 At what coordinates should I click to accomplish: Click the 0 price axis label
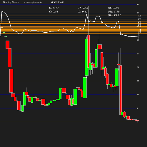(x=137, y=122)
